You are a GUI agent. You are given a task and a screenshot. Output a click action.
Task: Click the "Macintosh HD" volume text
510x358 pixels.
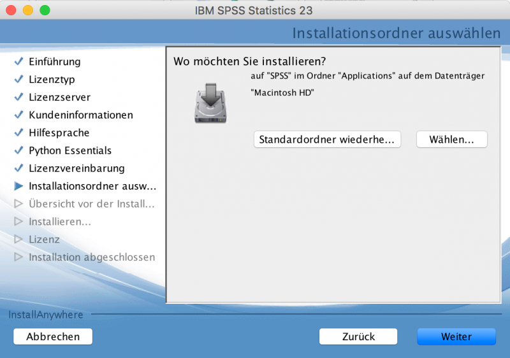(282, 92)
